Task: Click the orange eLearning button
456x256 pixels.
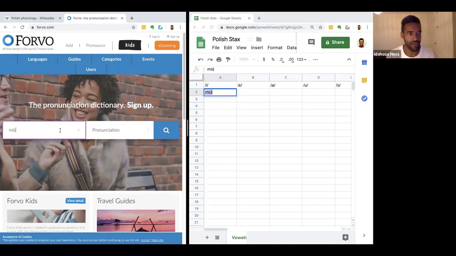Action: click(167, 46)
